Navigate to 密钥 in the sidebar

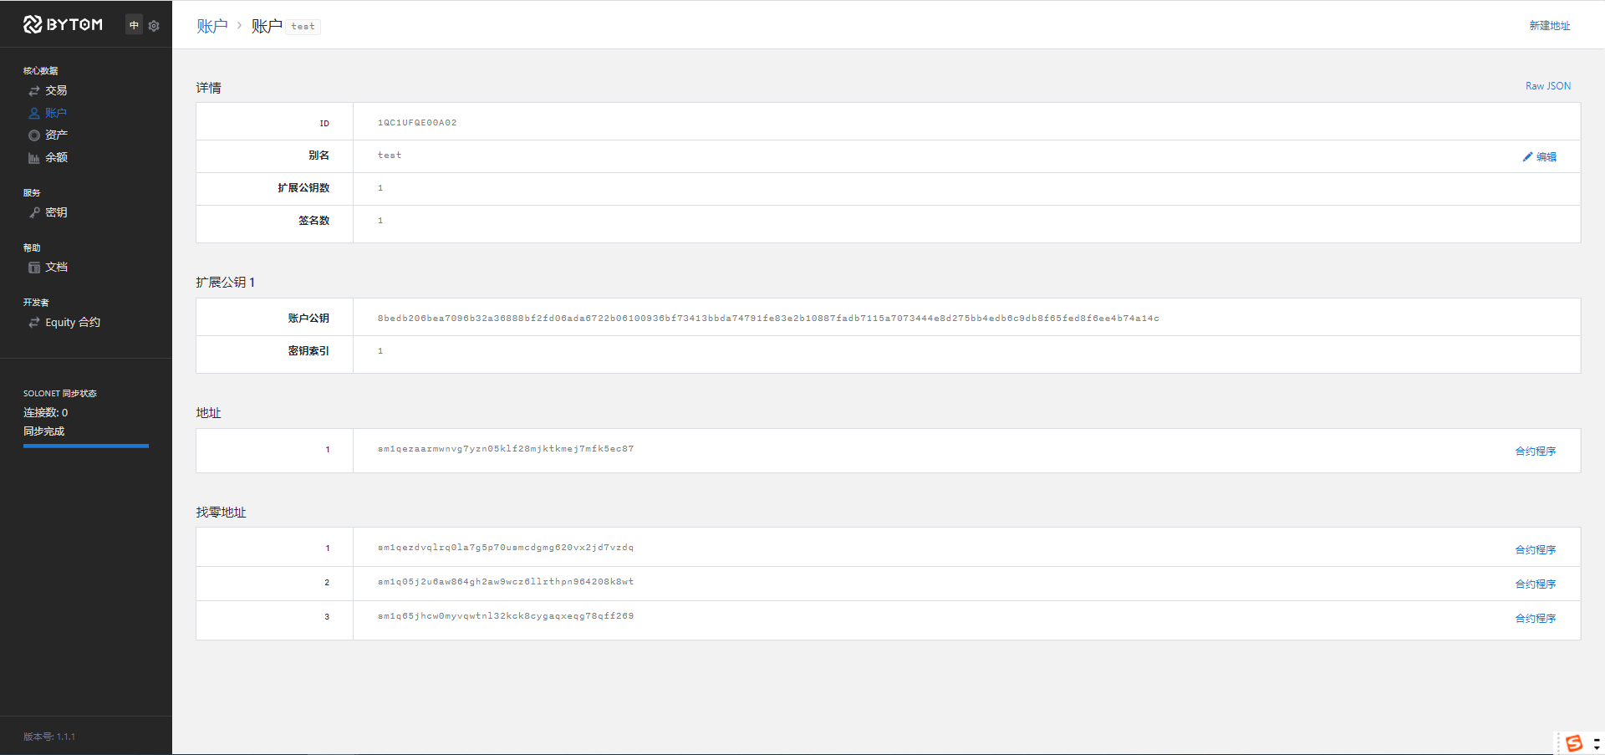[x=56, y=212]
